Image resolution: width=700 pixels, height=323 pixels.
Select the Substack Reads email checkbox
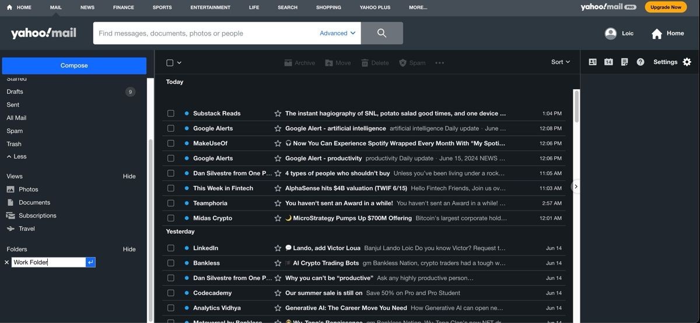(x=171, y=114)
